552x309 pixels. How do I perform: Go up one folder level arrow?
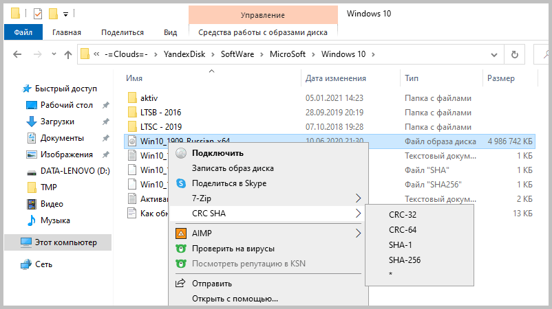(68, 54)
